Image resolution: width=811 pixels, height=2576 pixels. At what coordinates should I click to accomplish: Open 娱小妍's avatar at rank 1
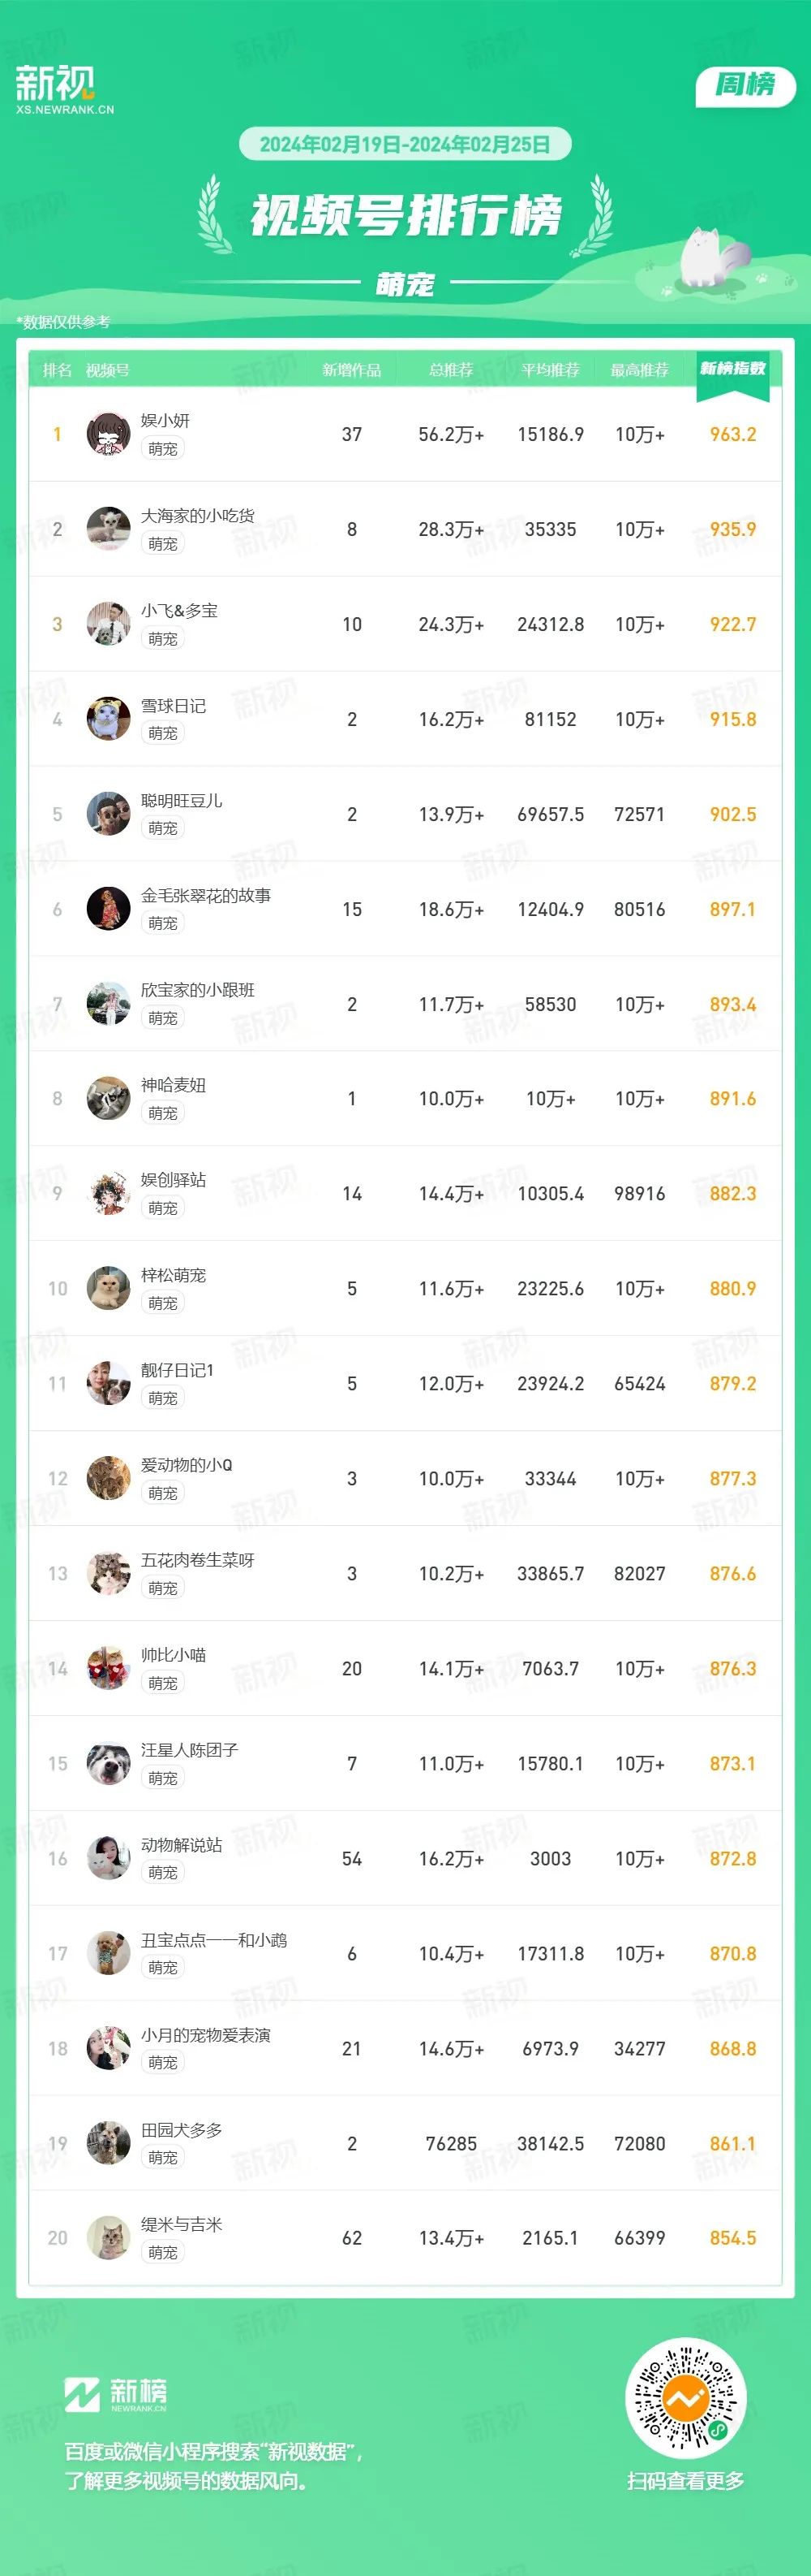[x=109, y=434]
